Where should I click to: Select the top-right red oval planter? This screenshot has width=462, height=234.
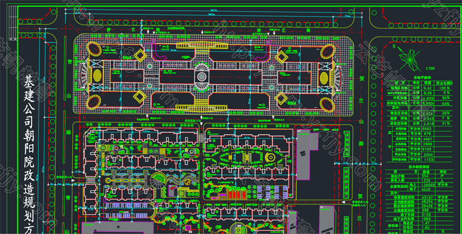[x=328, y=51]
